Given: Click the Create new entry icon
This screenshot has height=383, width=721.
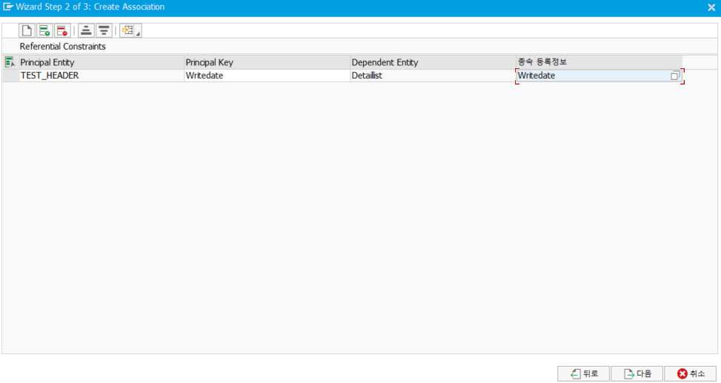Looking at the screenshot, I should (27, 31).
